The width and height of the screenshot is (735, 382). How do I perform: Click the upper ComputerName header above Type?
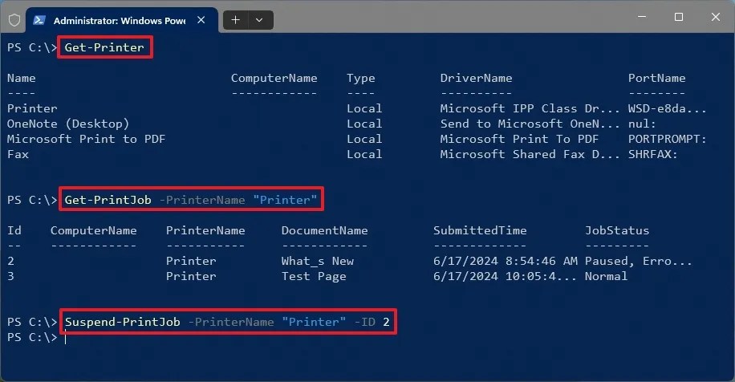(x=274, y=78)
